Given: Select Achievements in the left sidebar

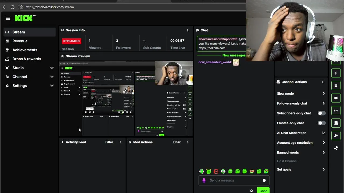Looking at the screenshot, I should click(30, 50).
